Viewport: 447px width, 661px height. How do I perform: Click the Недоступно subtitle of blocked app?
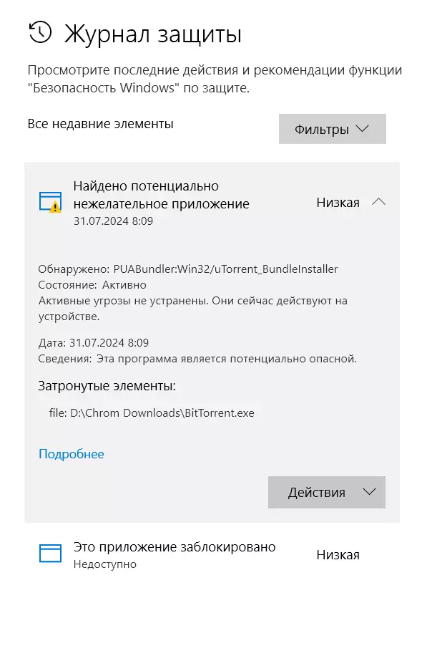tap(105, 564)
